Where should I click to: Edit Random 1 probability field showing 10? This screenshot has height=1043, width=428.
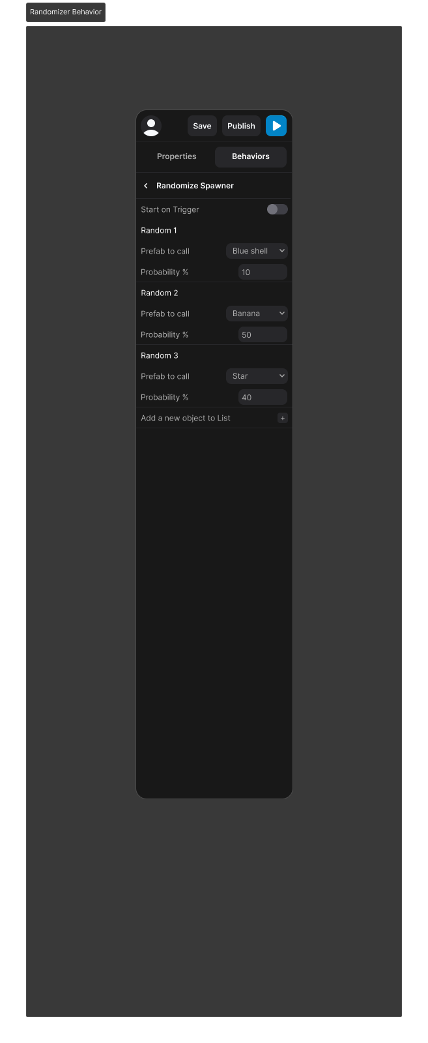263,272
